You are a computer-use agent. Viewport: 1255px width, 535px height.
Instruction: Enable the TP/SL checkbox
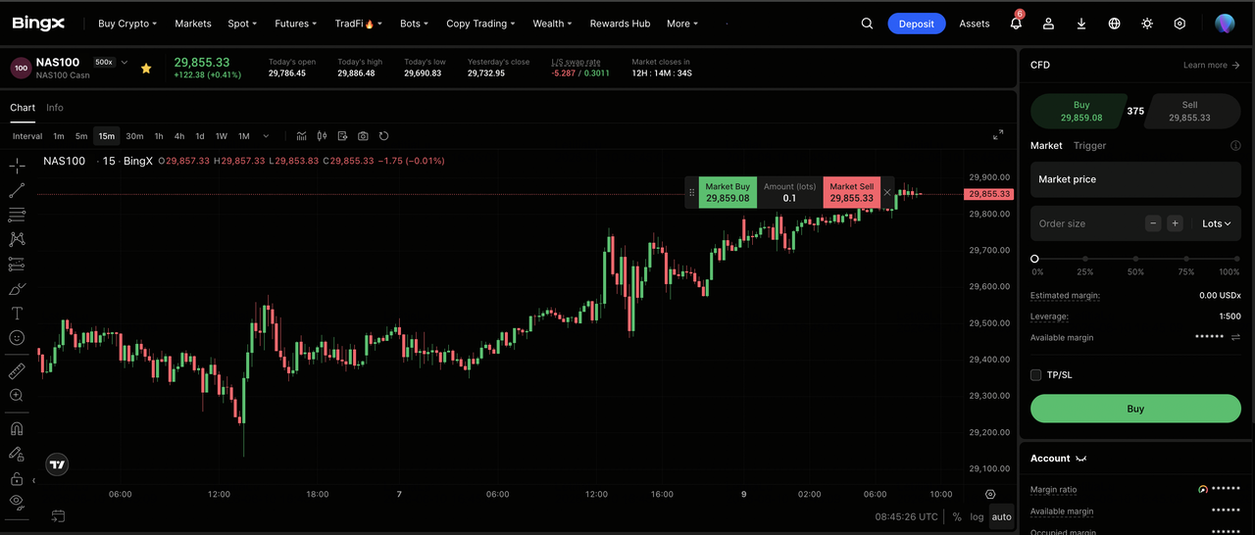[x=1036, y=374]
